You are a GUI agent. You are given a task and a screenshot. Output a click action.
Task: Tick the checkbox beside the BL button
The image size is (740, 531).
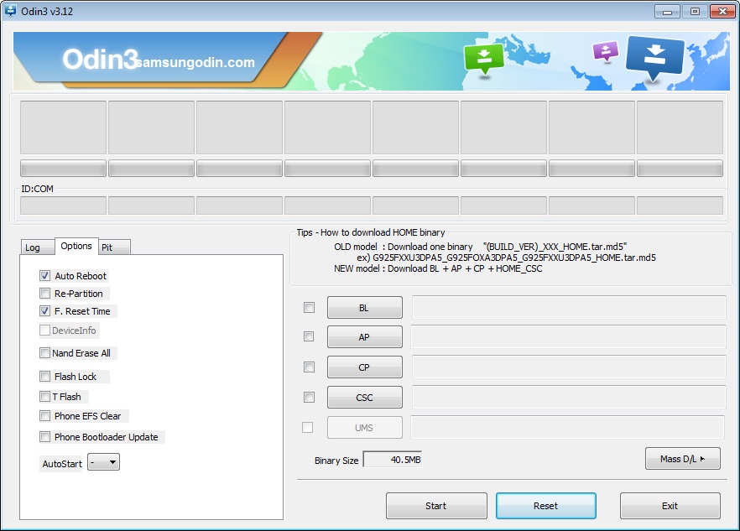(x=309, y=308)
